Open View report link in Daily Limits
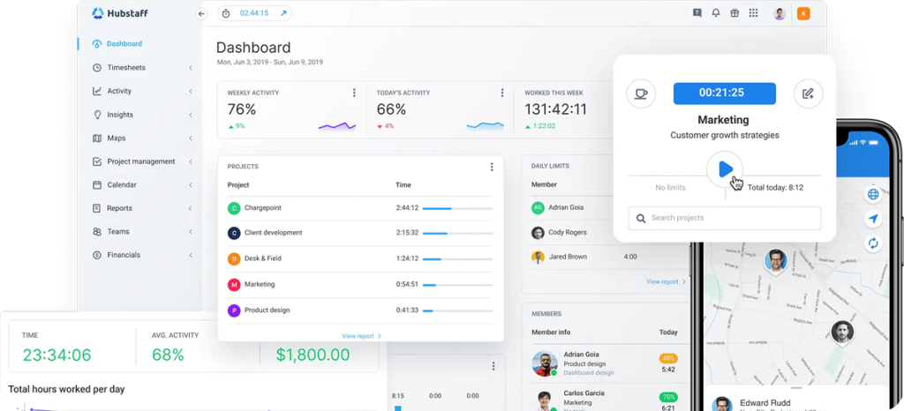904x411 pixels. (666, 282)
